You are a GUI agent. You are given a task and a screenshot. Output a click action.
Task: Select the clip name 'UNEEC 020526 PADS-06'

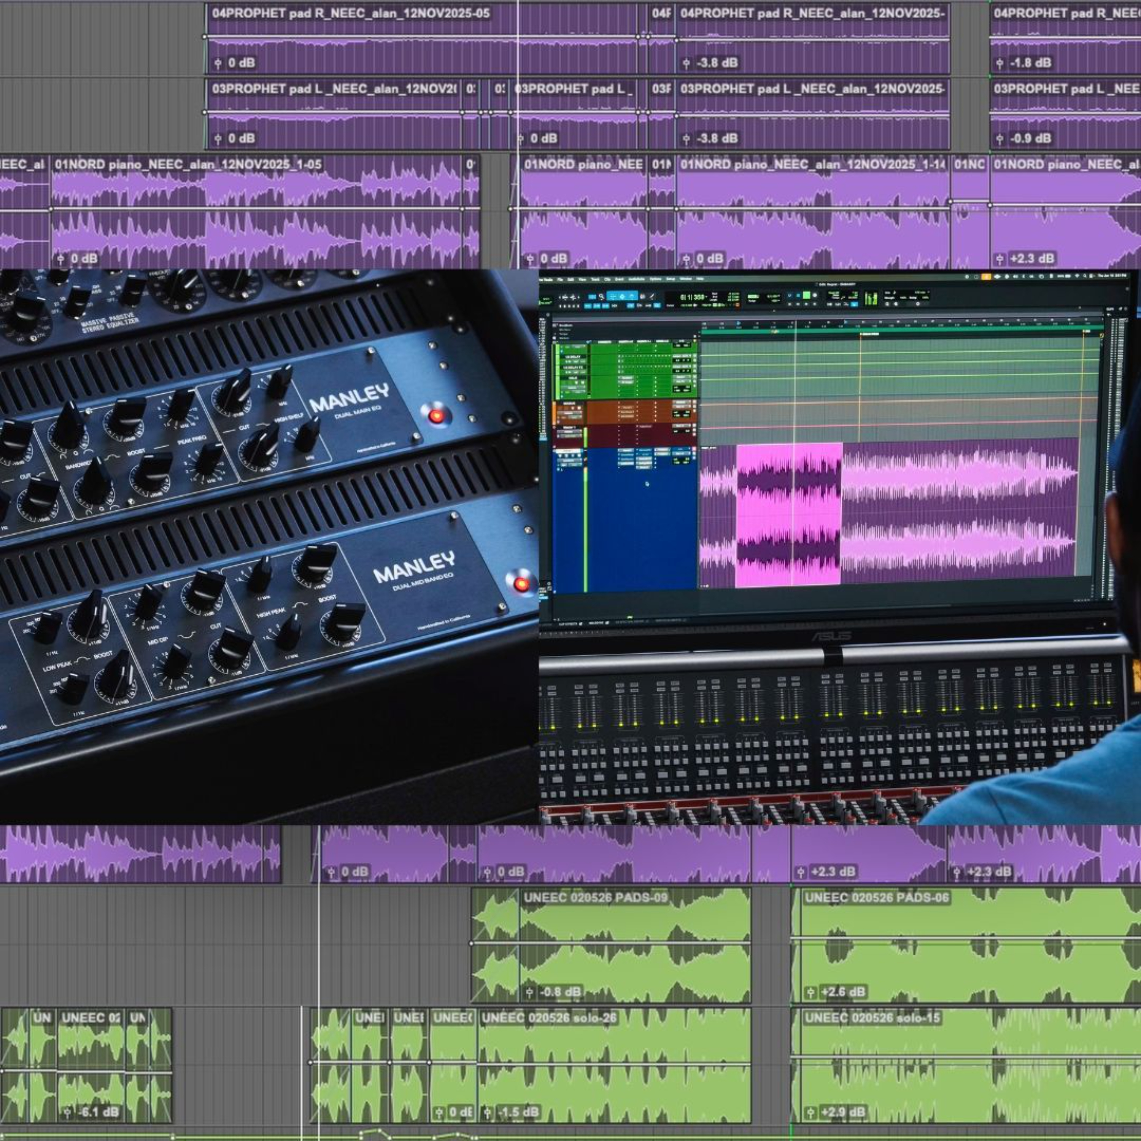pyautogui.click(x=877, y=898)
